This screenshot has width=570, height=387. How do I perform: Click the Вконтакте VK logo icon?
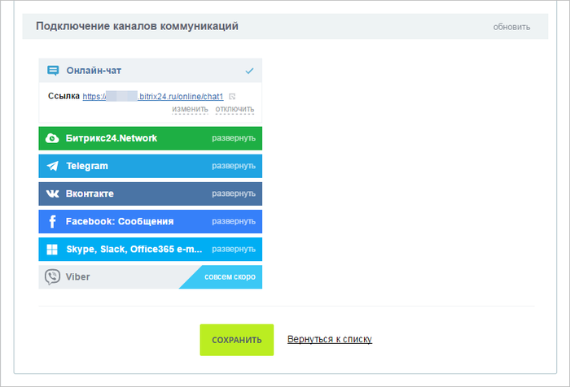[x=52, y=193]
